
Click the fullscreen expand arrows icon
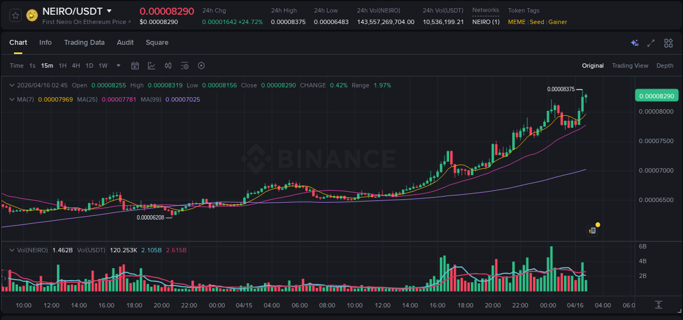(x=651, y=43)
